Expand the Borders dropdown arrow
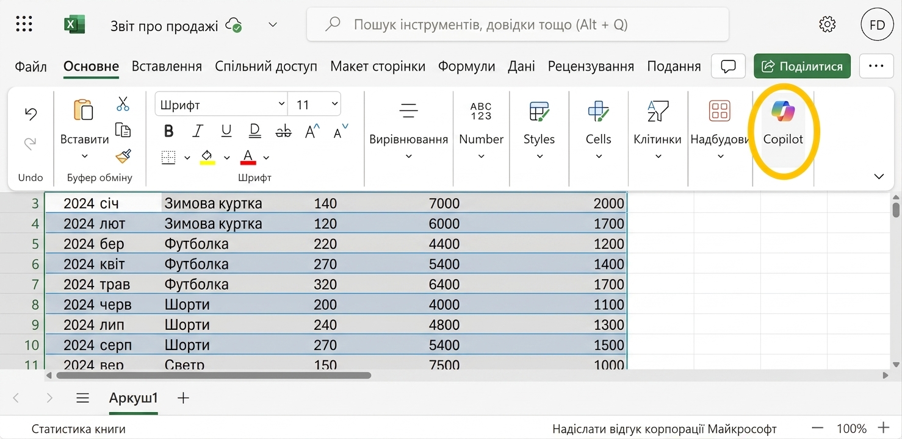 tap(187, 158)
